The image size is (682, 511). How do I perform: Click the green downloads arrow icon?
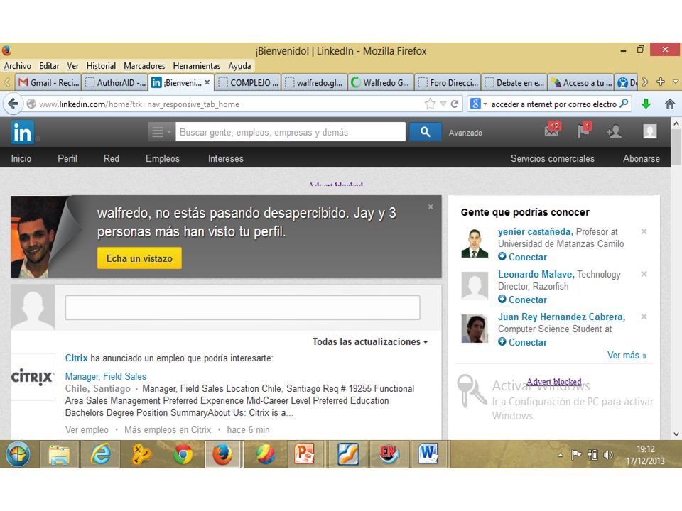[x=646, y=104]
